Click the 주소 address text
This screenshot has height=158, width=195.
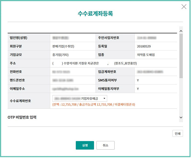point(94,63)
